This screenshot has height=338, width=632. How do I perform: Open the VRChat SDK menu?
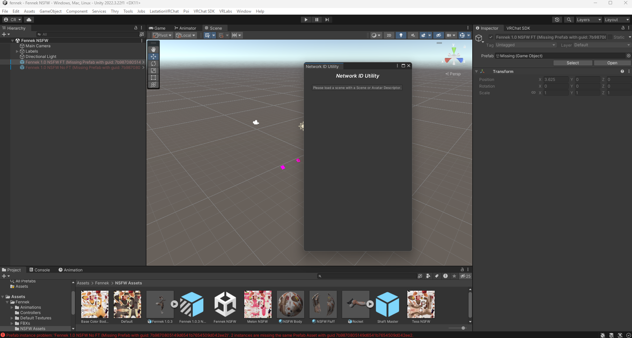(204, 11)
